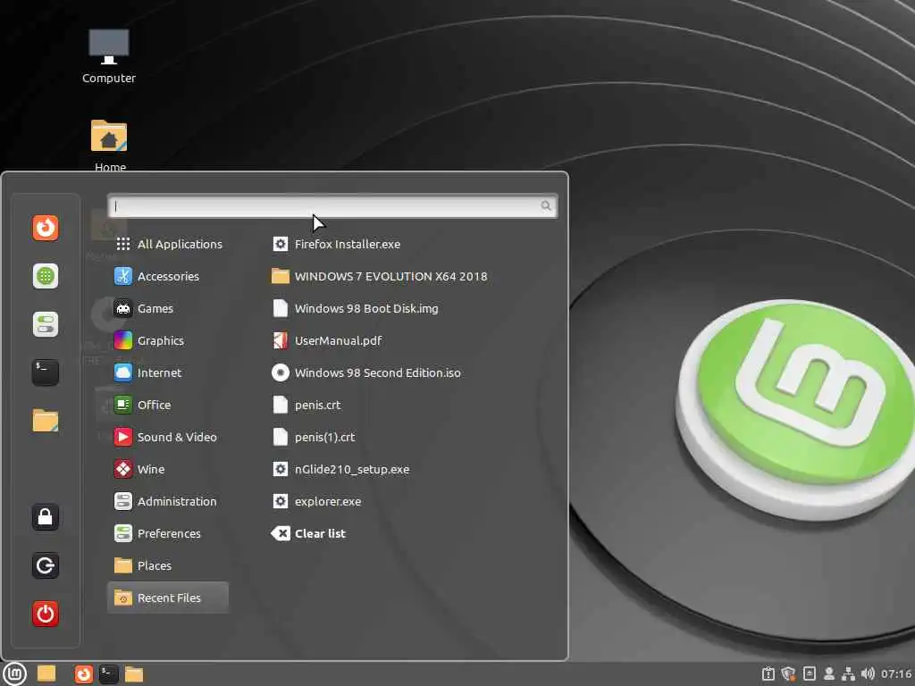
Task: Open the Home desktop folder icon
Action: 109,146
